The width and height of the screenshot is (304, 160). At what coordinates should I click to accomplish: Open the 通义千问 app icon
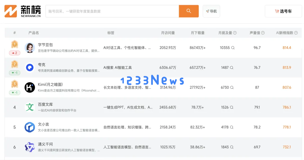tap(30, 147)
